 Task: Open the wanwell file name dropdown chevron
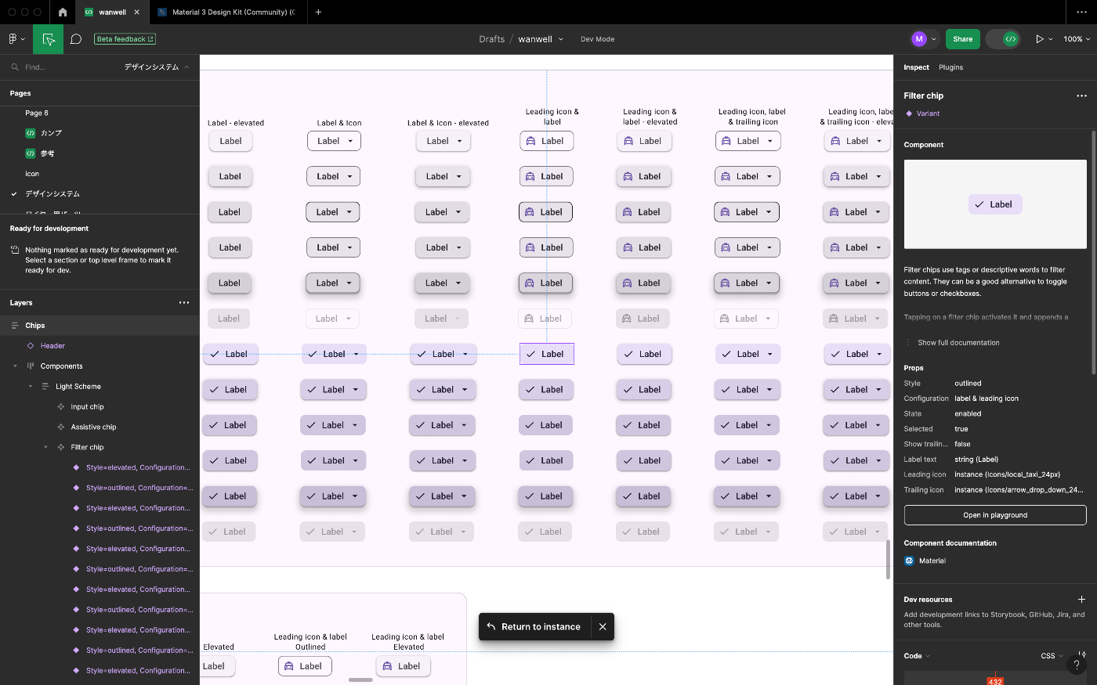coord(561,39)
